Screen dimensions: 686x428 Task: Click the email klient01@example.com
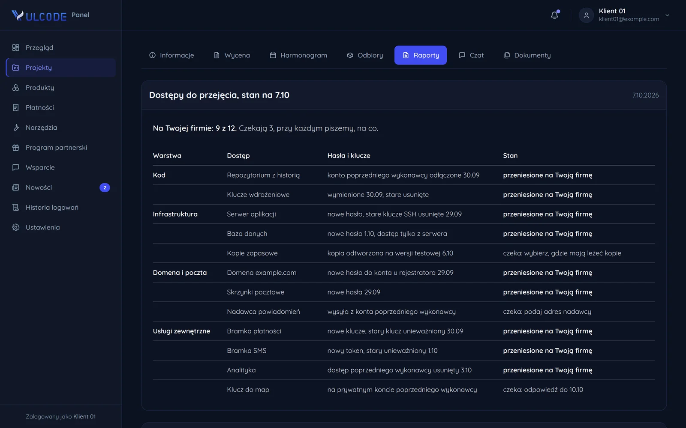point(629,19)
